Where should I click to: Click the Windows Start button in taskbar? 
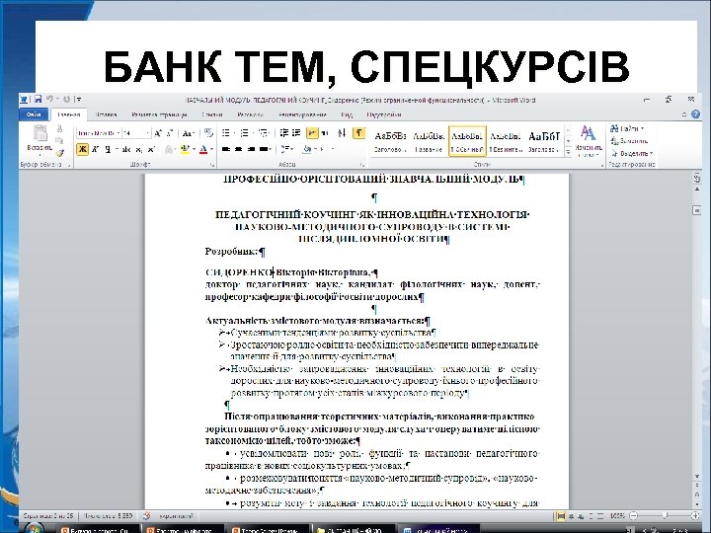(33, 527)
